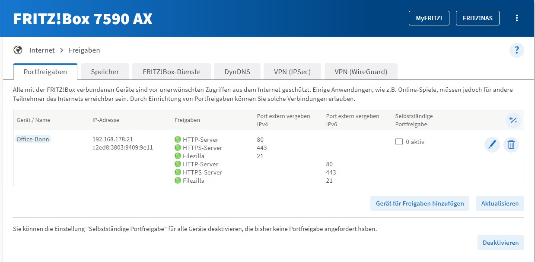Open the VPN (WireGuard) tab

(361, 72)
